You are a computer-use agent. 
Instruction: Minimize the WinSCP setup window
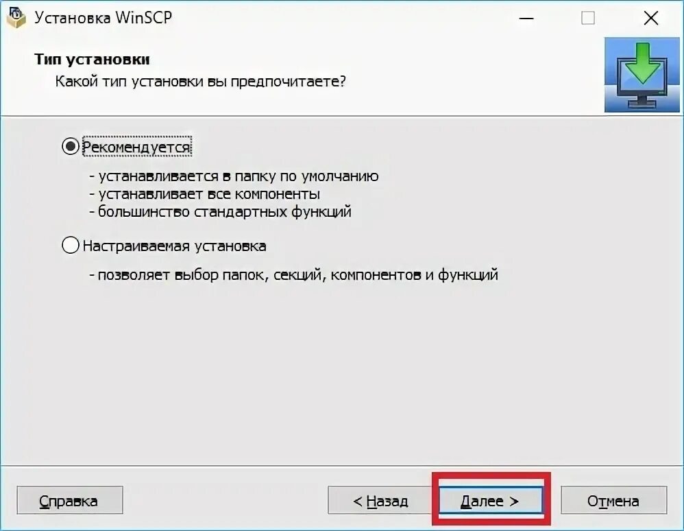(x=526, y=19)
